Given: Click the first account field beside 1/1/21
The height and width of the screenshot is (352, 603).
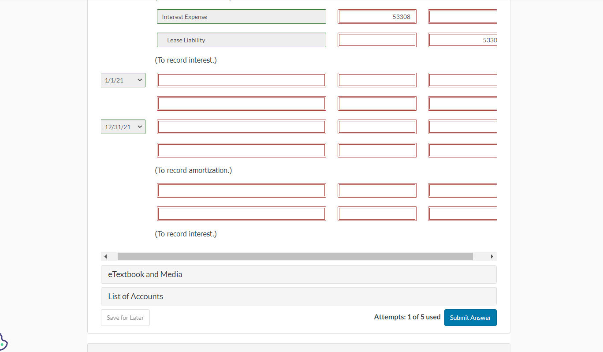Looking at the screenshot, I should coord(241,80).
